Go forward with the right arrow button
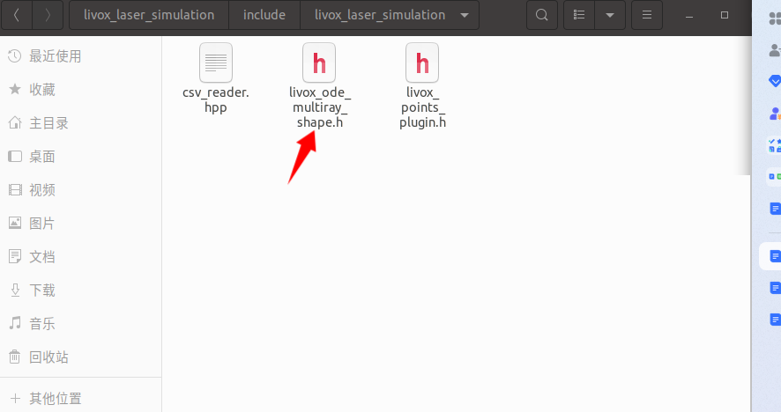781x412 pixels. pyautogui.click(x=48, y=15)
